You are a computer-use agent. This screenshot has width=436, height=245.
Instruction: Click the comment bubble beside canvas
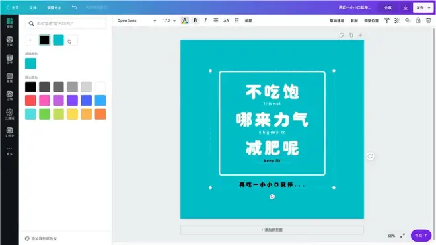(370, 156)
